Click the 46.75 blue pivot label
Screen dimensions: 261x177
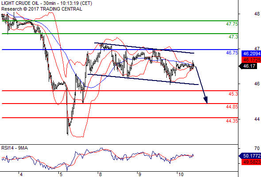tap(232, 53)
